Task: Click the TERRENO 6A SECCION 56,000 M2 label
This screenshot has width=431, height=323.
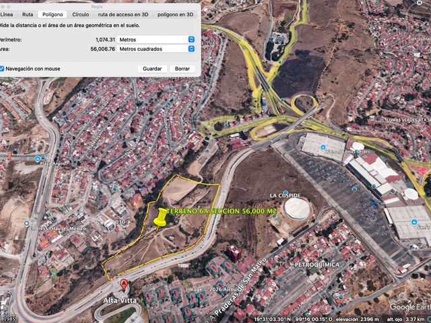Action: click(x=222, y=211)
